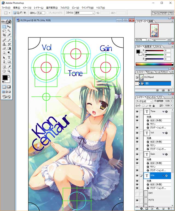Viewport: 175px width, 211px height.
Task: Select the Healing Brush tool
Action: point(4,40)
